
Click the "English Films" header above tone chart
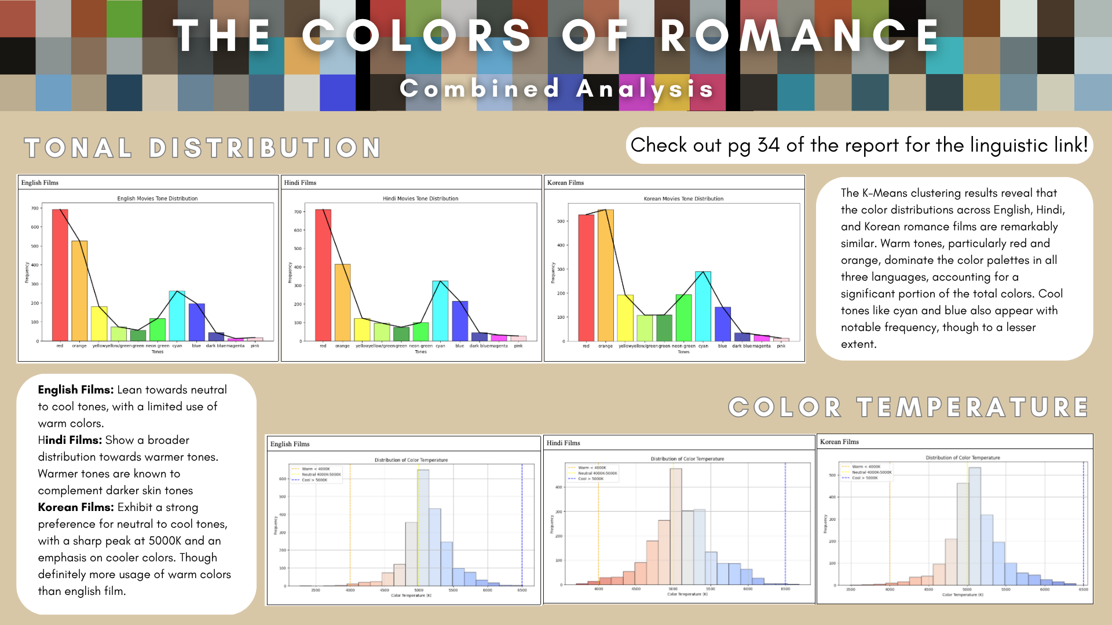point(40,183)
